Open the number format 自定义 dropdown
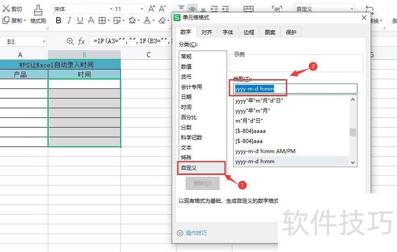 [352, 9]
